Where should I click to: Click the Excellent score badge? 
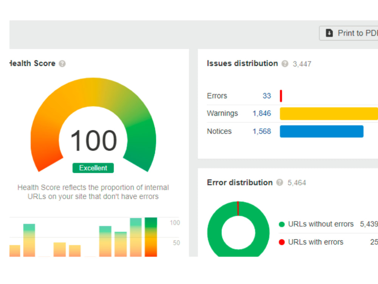pos(93,168)
